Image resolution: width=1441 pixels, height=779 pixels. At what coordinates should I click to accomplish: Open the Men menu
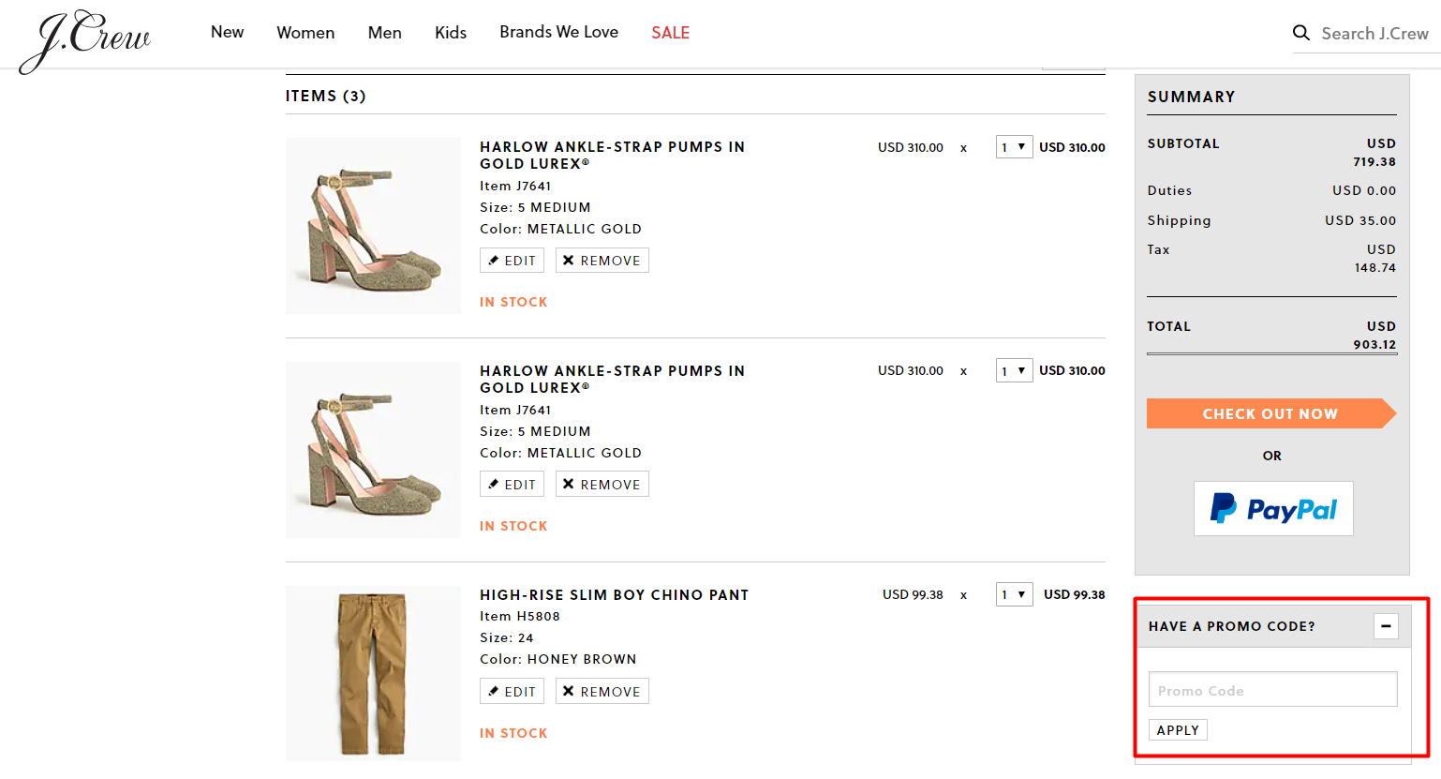coord(385,33)
